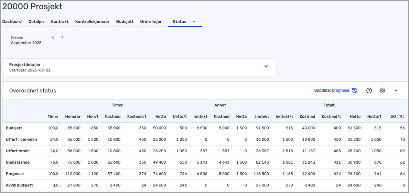Select the Kontrakt tab

[x=60, y=21]
